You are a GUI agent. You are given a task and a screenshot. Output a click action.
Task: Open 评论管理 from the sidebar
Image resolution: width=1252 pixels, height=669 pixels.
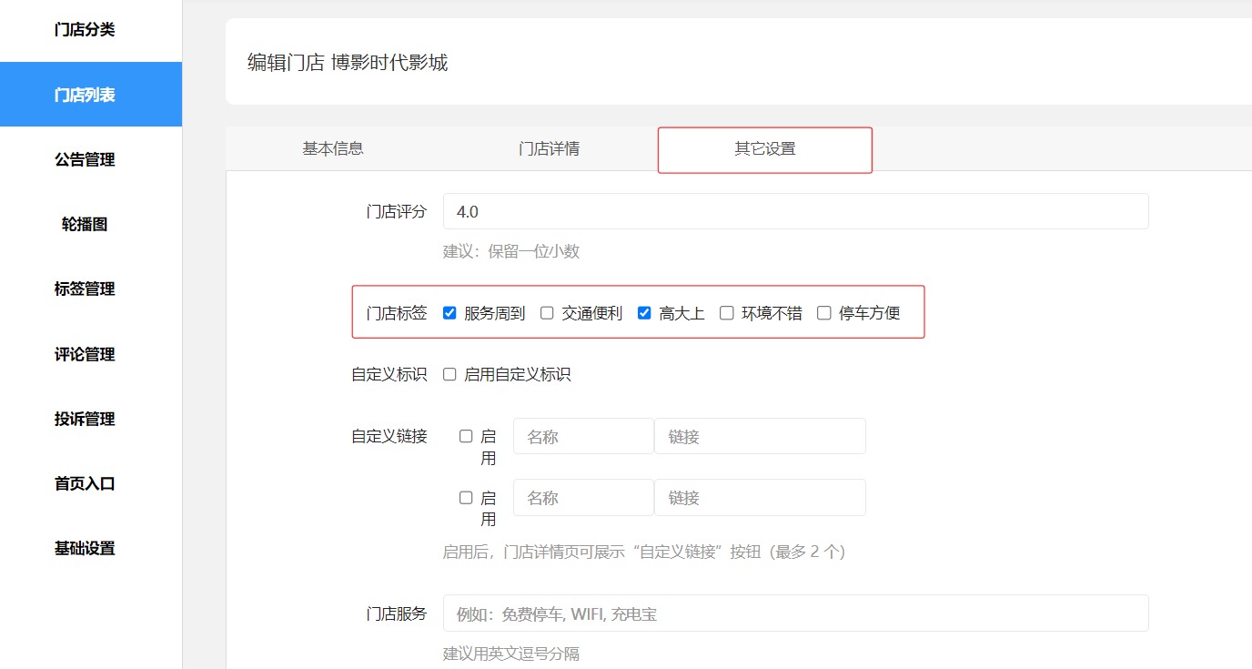tap(85, 355)
